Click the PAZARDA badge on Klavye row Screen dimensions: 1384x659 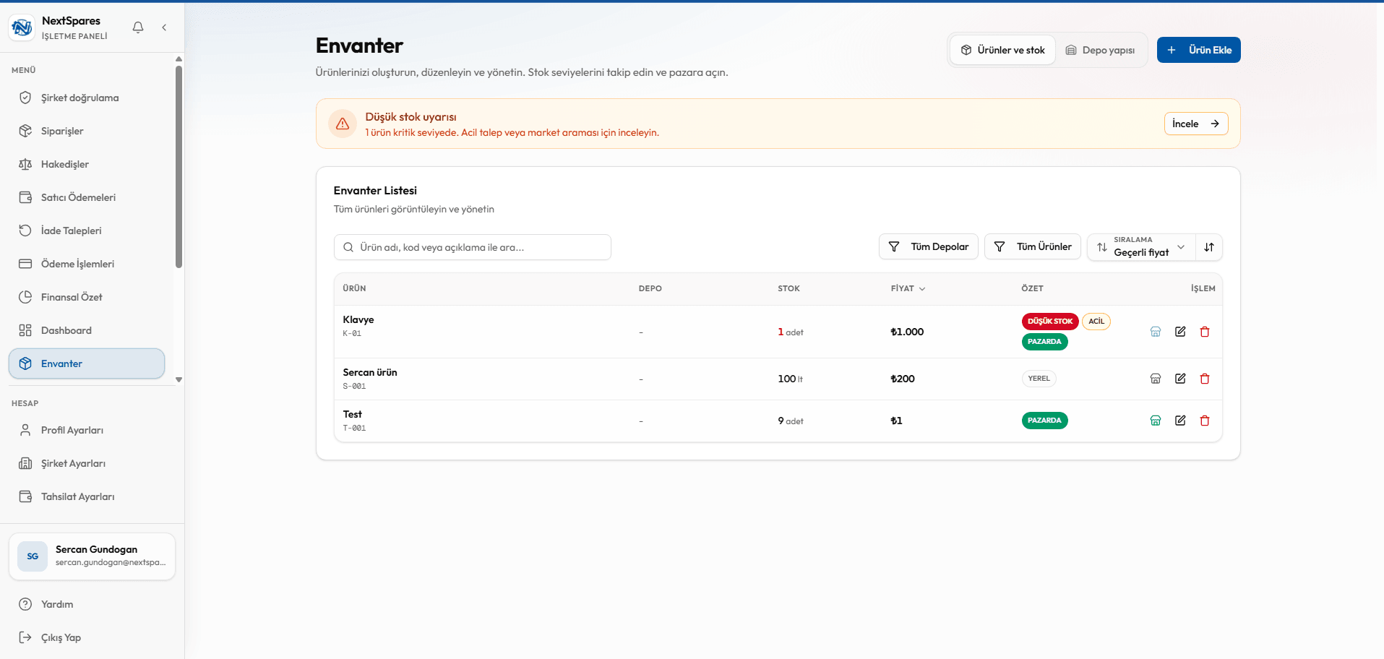pyautogui.click(x=1044, y=342)
